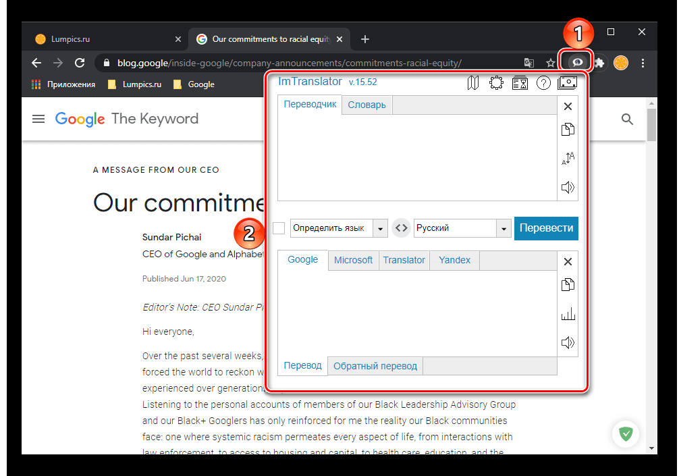Listen to the translation speaker icon
679x476 pixels.
pos(568,342)
